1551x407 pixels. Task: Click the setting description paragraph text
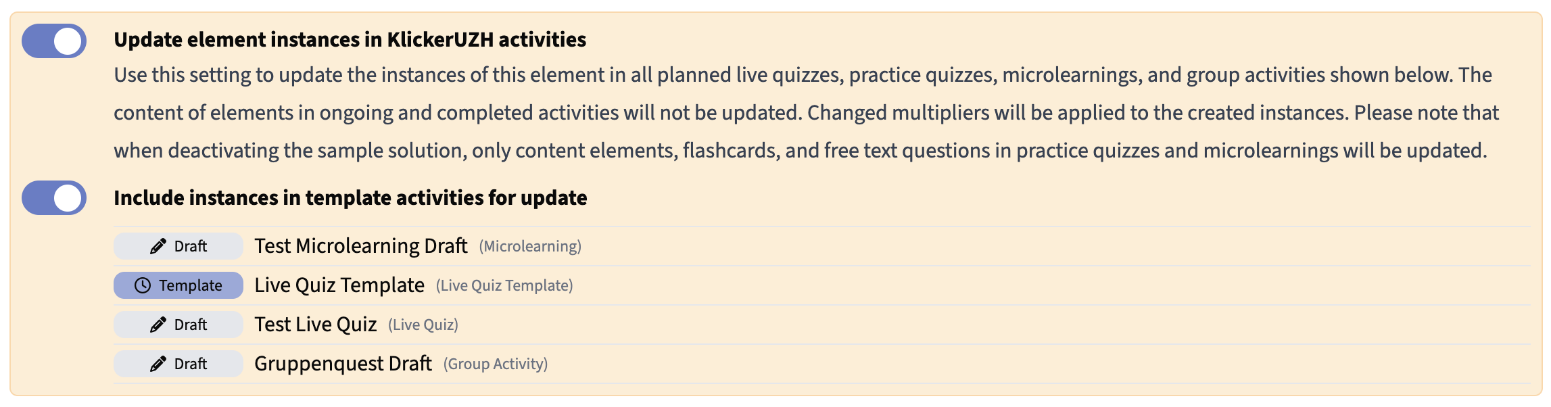805,113
